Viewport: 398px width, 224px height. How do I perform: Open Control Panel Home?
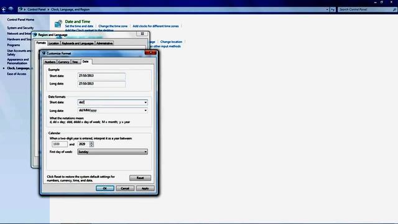[x=21, y=19]
